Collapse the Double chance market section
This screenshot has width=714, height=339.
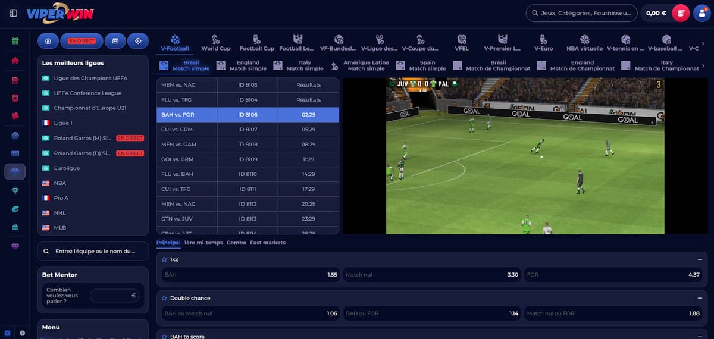700,298
